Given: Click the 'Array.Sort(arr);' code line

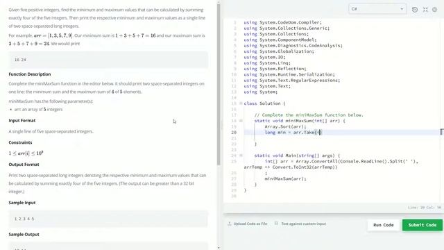Looking at the screenshot, I should click(285, 126).
